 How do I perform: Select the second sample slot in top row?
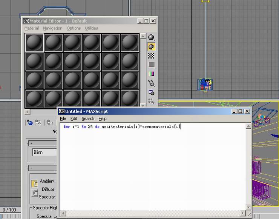(x=54, y=43)
